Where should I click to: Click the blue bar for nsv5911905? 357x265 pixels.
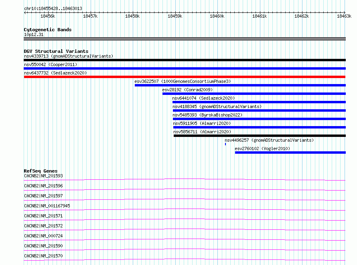tap(260, 127)
